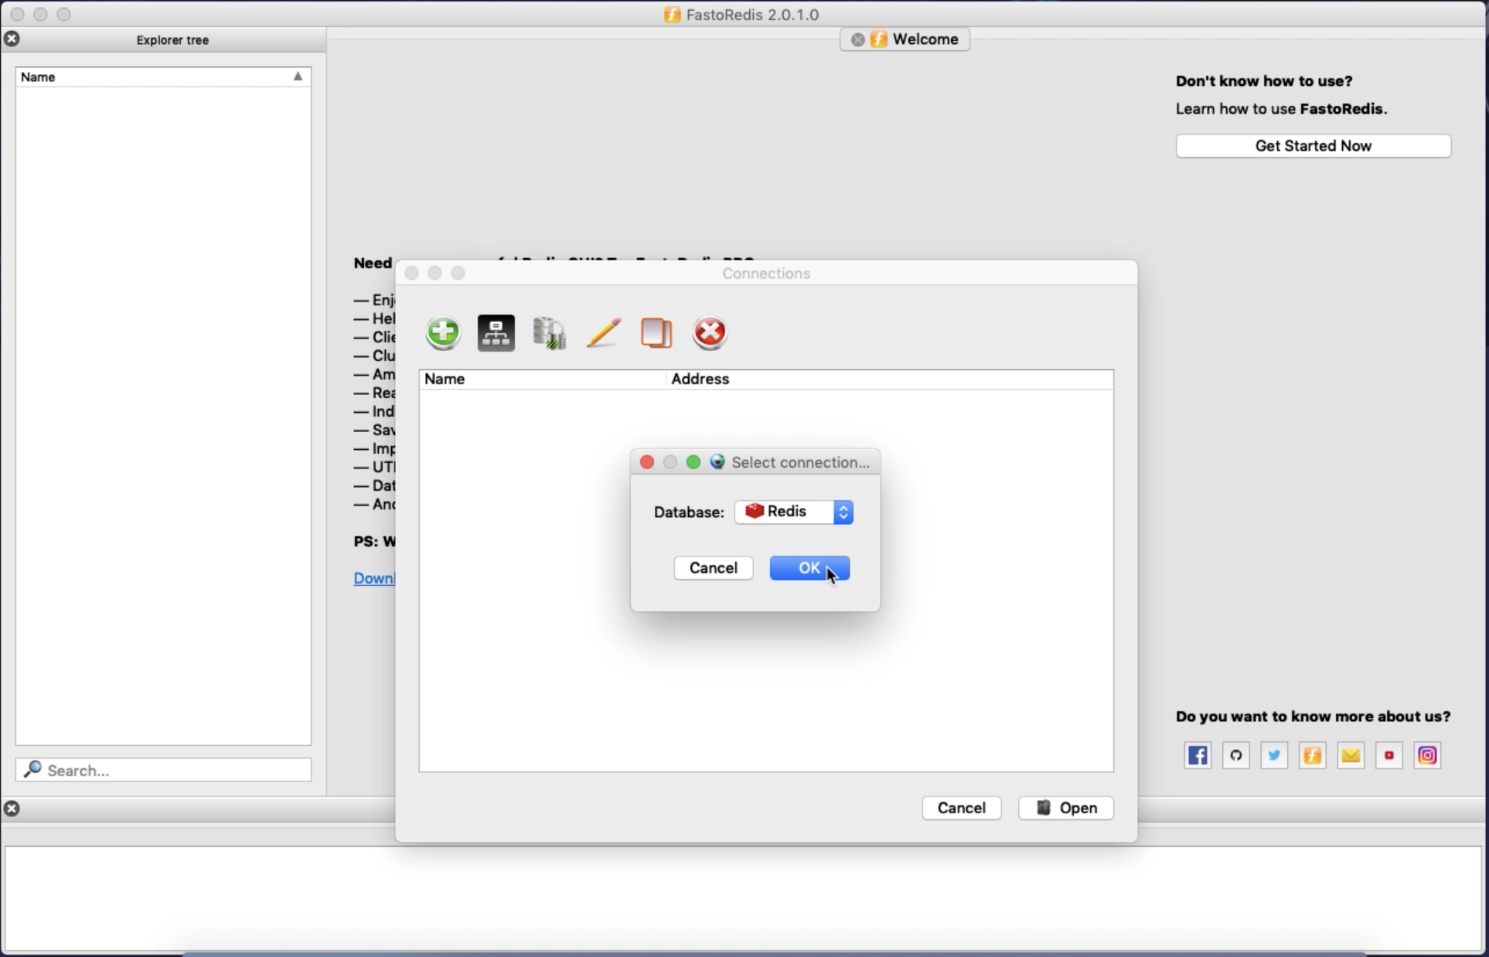Click Cancel in Connections dialog
The image size is (1489, 957).
(961, 808)
